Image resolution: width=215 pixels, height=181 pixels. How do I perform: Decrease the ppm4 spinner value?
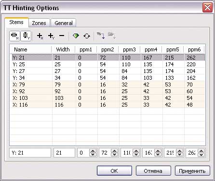click(x=158, y=155)
